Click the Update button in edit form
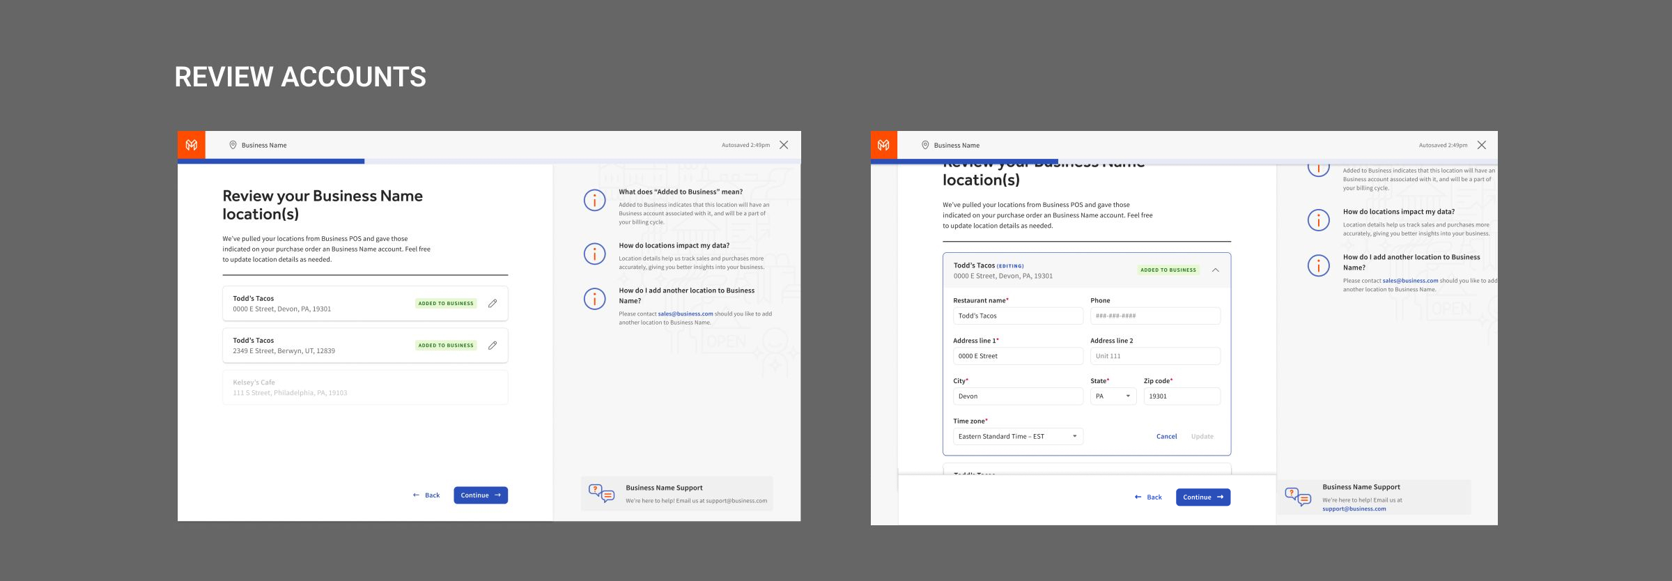 (1202, 437)
